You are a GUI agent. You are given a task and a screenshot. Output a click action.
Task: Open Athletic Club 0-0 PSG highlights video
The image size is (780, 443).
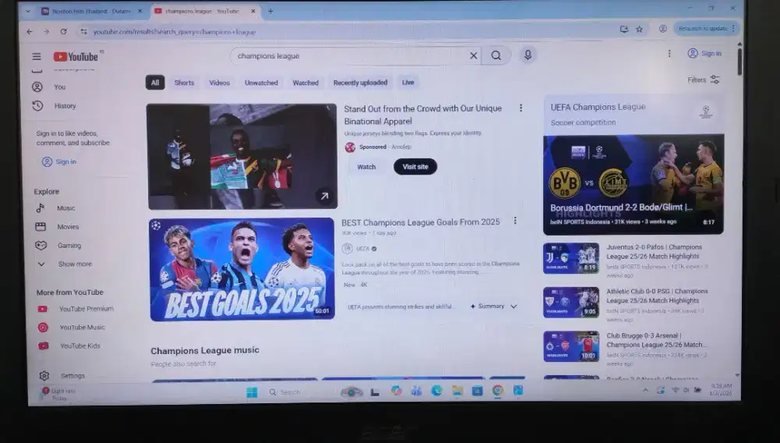(x=571, y=303)
